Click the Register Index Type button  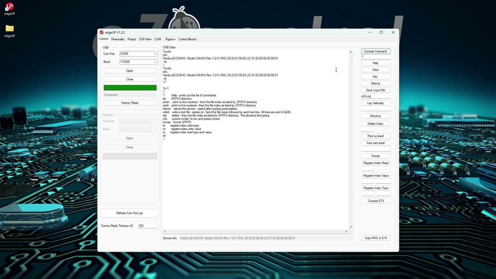point(376,188)
